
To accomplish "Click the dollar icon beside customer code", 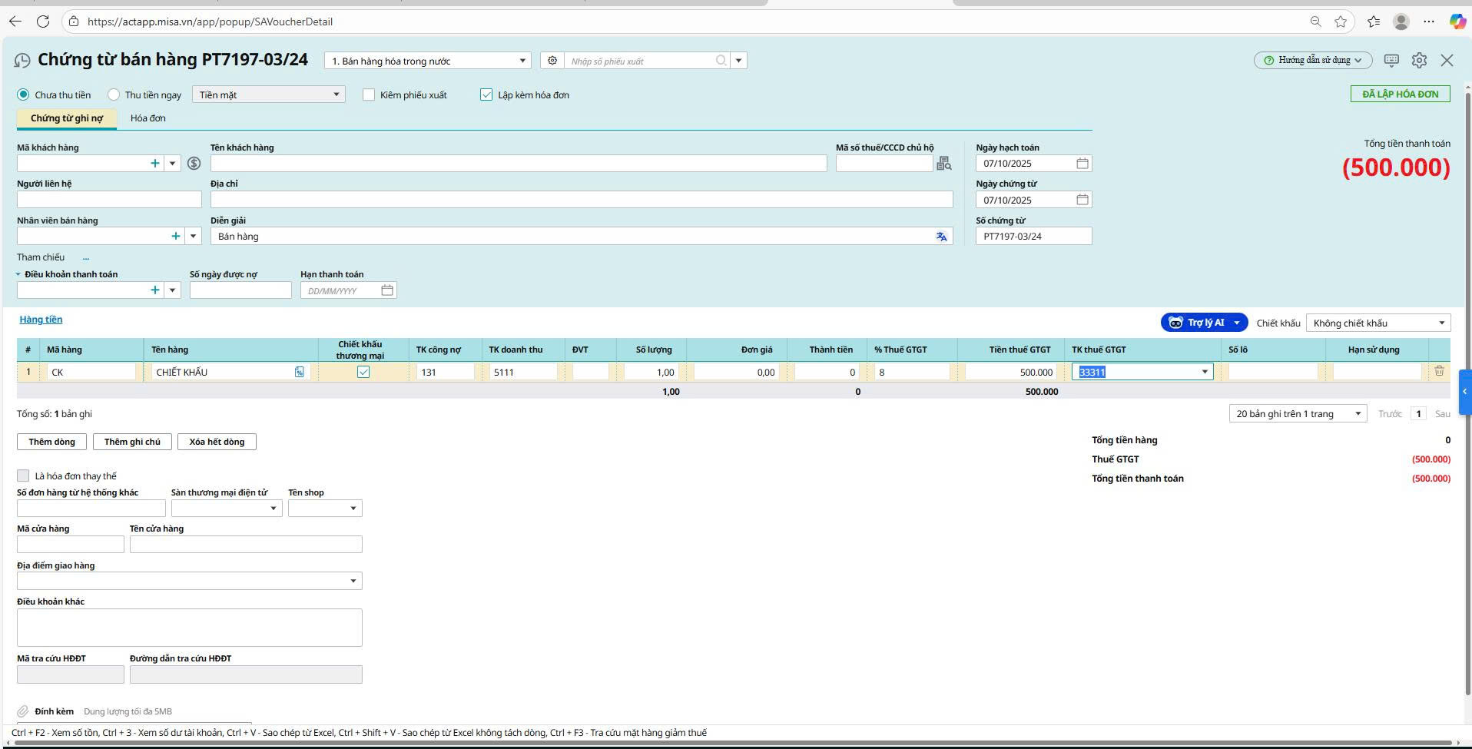I will tap(194, 164).
